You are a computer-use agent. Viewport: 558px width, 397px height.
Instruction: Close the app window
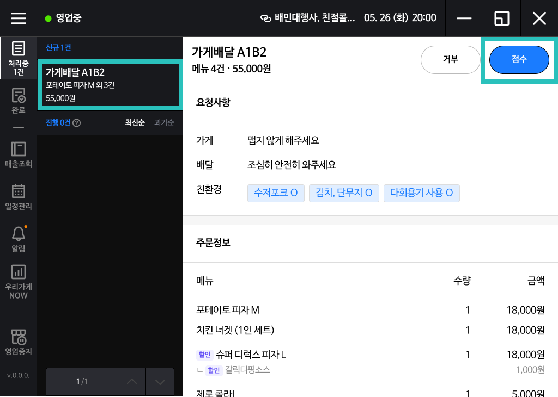pyautogui.click(x=539, y=18)
